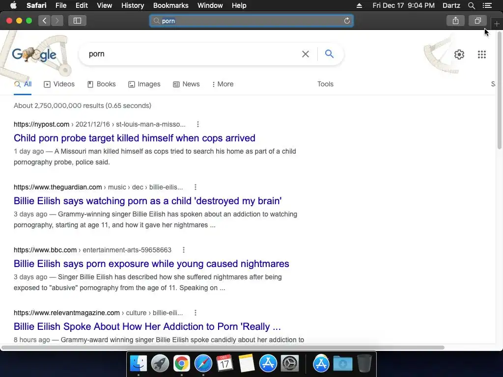The image size is (503, 377).
Task: Select the All results tab
Action: pos(23,84)
